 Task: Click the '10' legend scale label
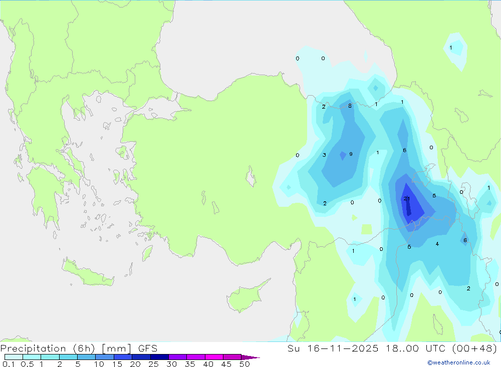99,364
